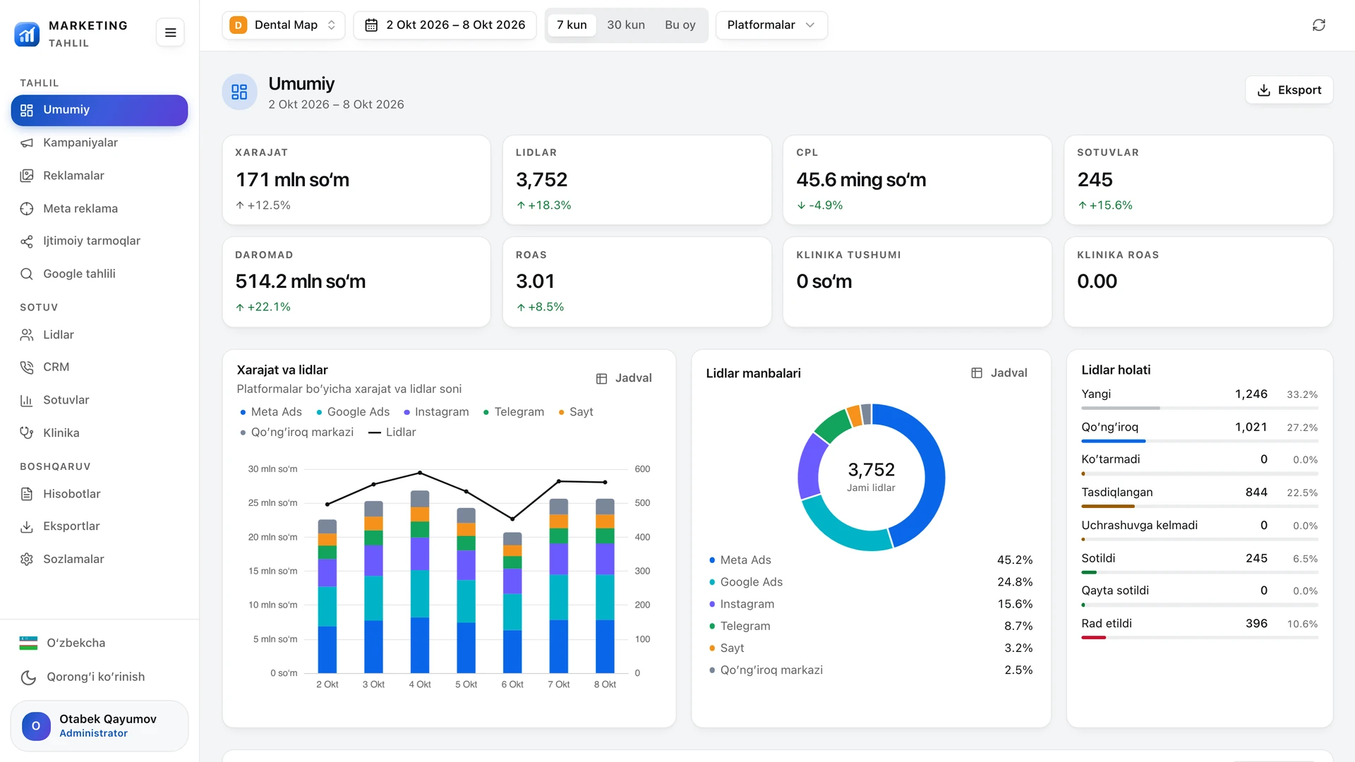
Task: Click the Marketing Tahlil logo icon
Action: [27, 33]
